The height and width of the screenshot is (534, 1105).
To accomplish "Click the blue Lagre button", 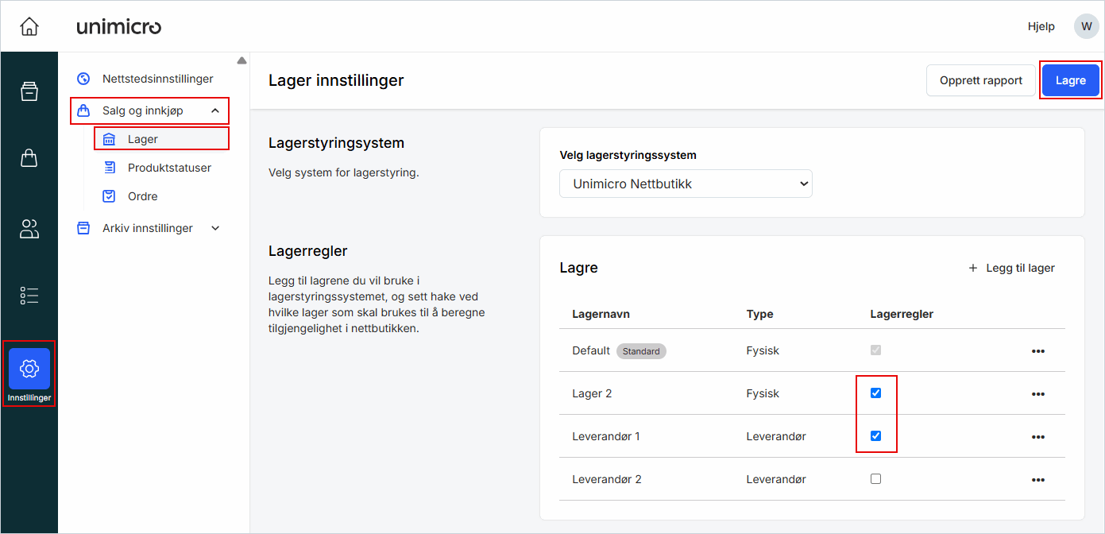I will tap(1070, 80).
